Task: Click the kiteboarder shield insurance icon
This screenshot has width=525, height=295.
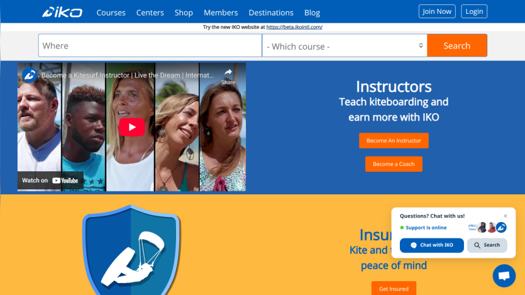Action: coord(131,250)
